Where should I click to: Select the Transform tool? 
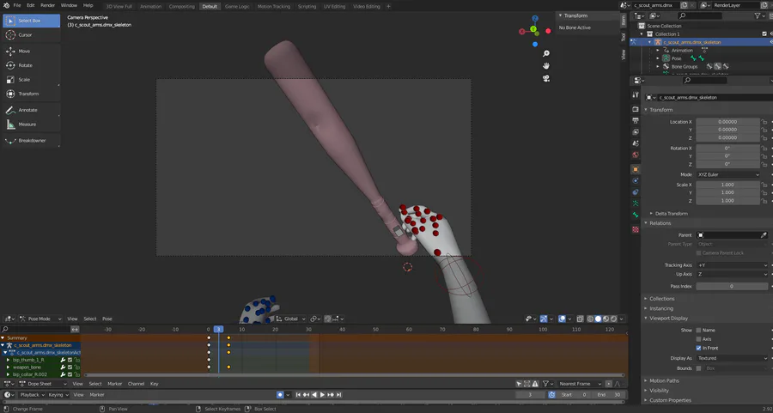point(31,94)
